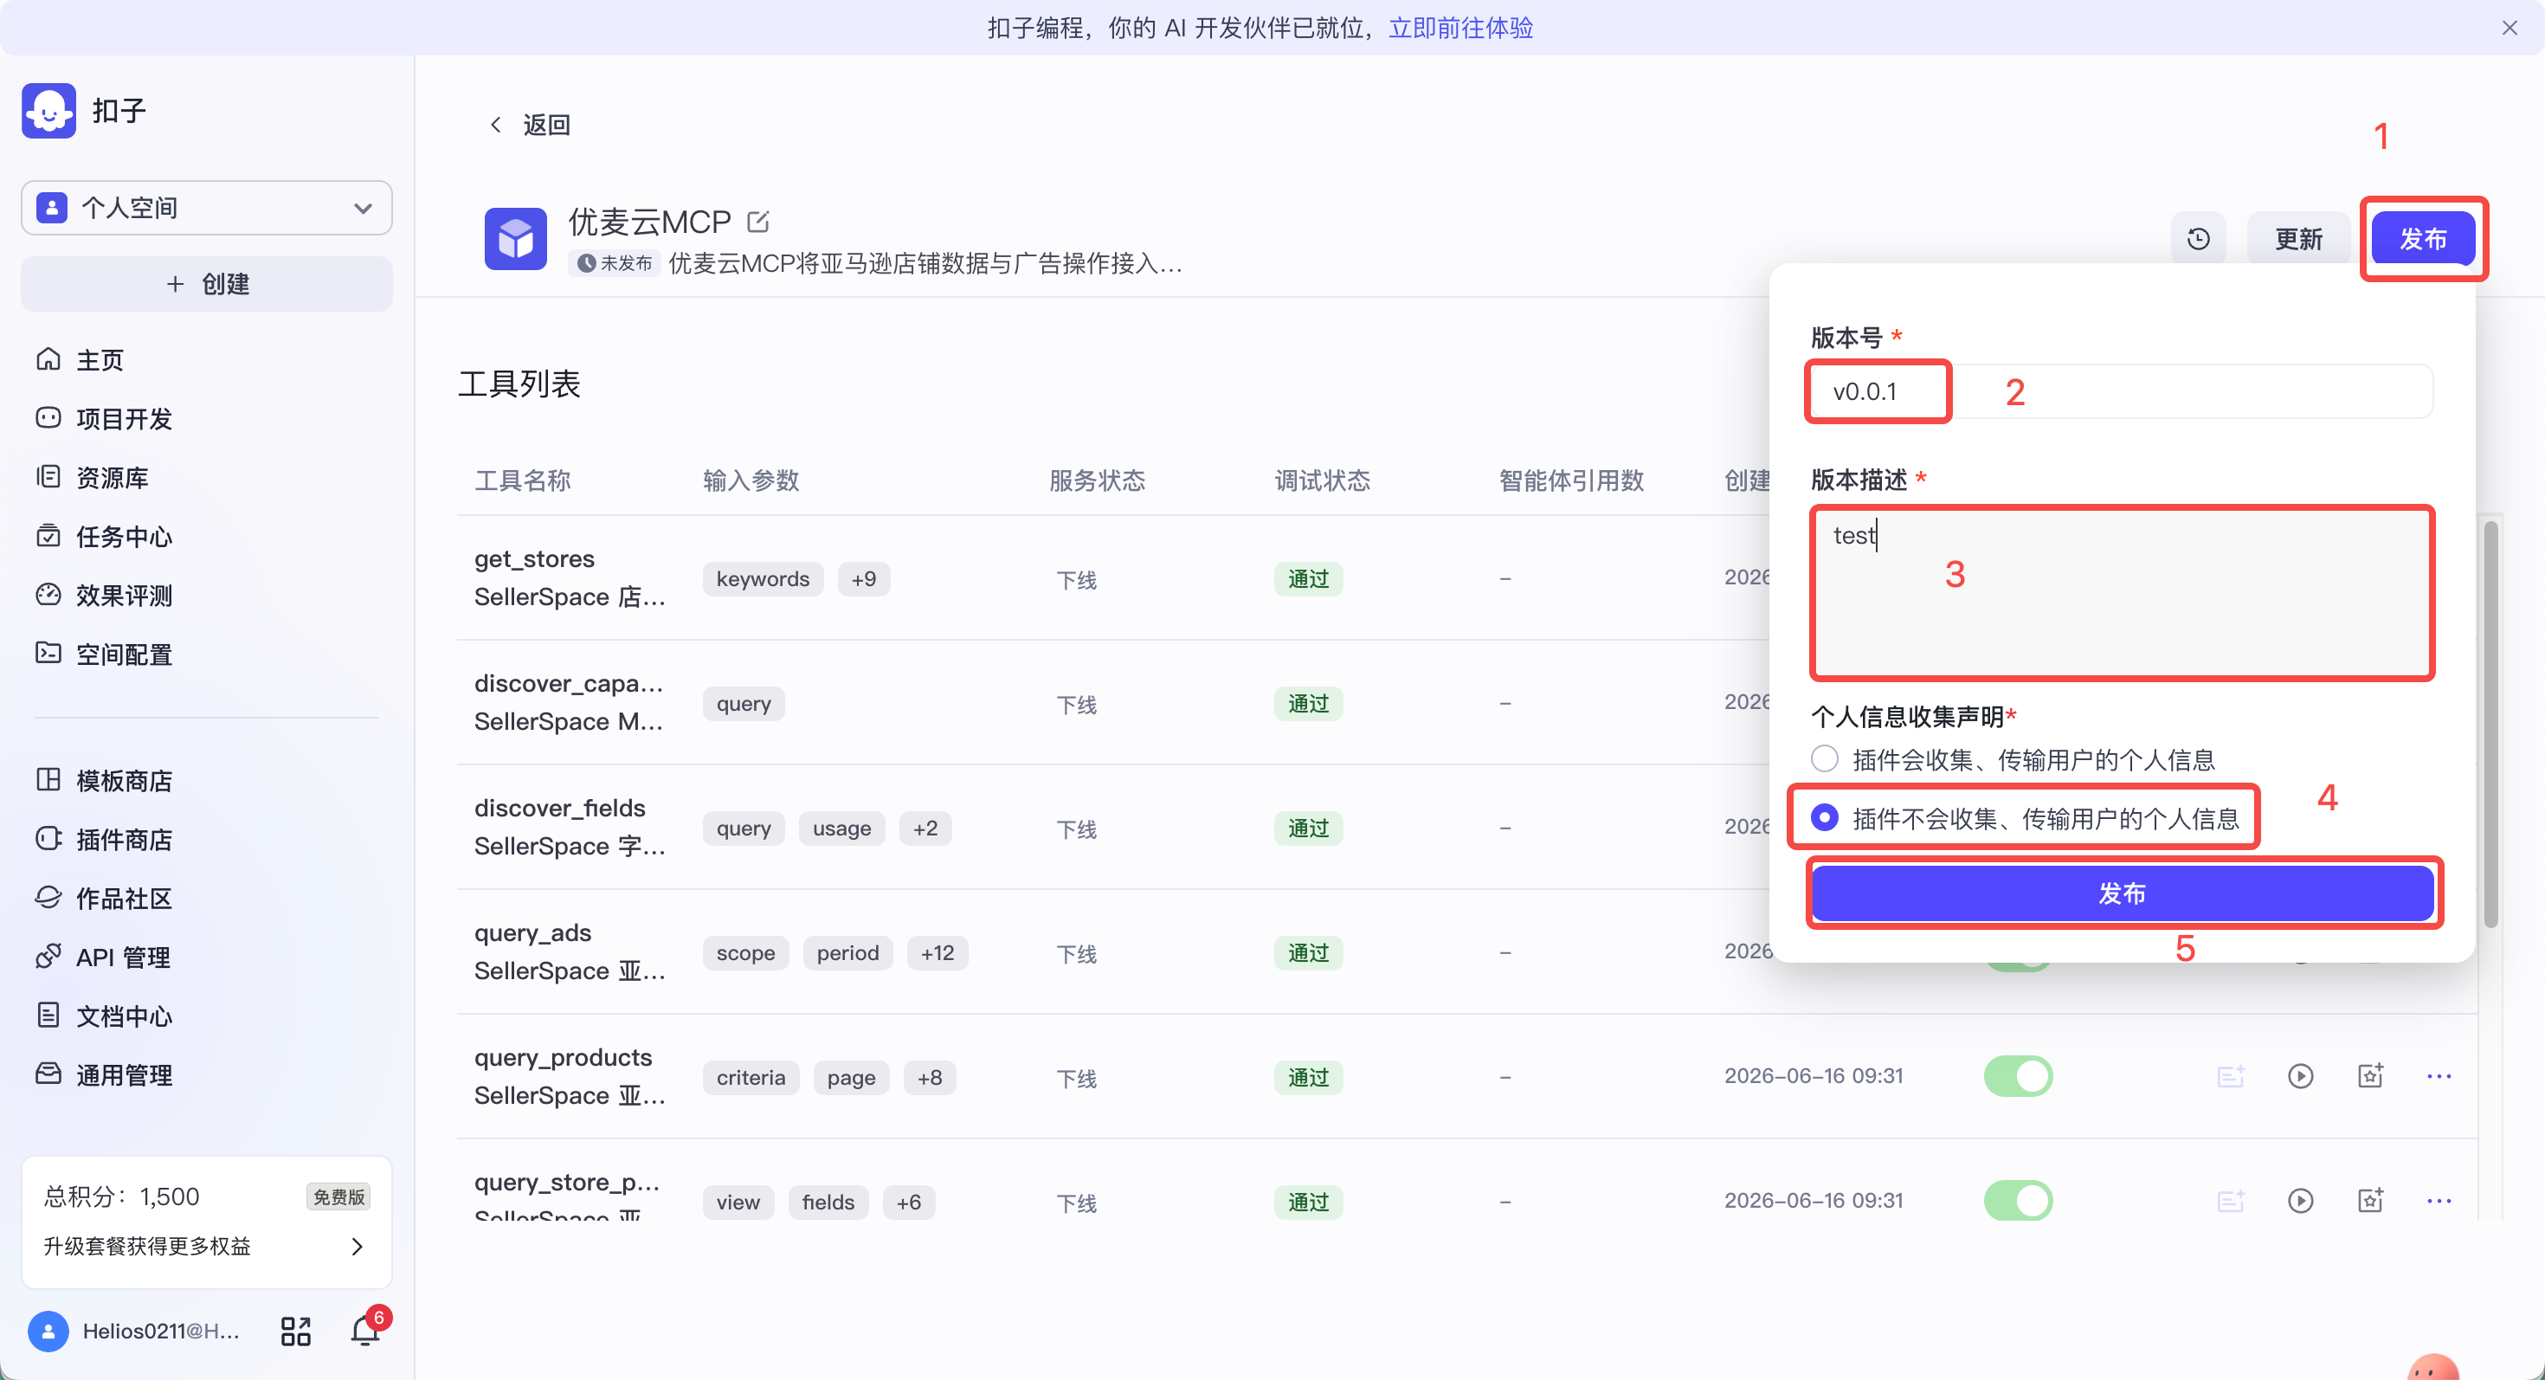Toggle the query_products enable switch

(2018, 1076)
